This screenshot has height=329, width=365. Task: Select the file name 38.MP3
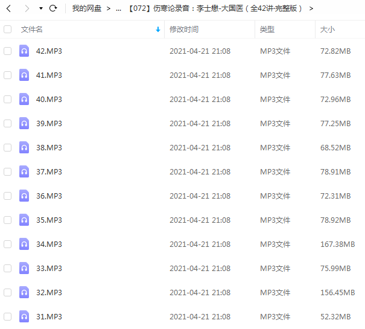(x=49, y=147)
